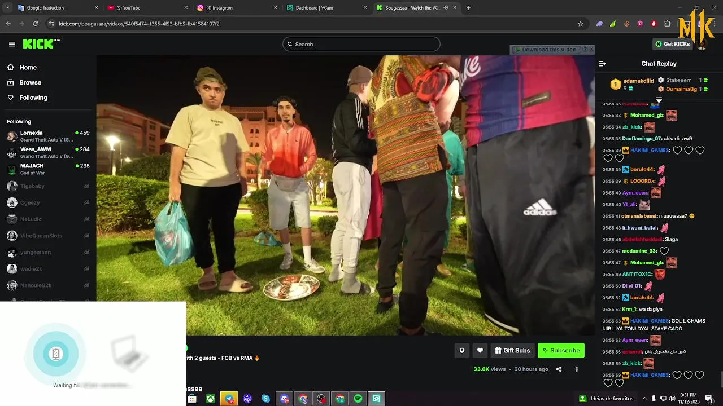This screenshot has height=406, width=723.
Task: Mute the Bougassaa tab audio icon
Action: [x=446, y=8]
